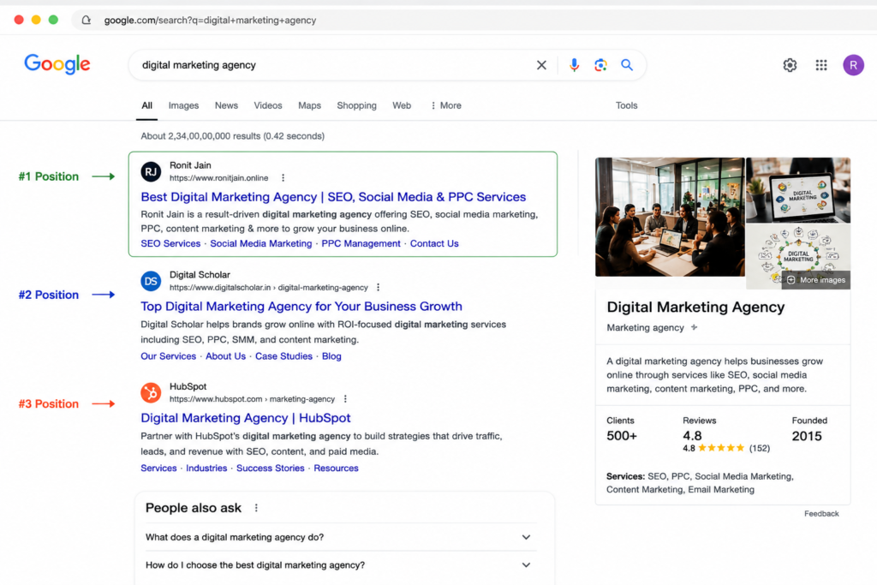Run search using the magnifier icon
The height and width of the screenshot is (585, 877).
(627, 65)
